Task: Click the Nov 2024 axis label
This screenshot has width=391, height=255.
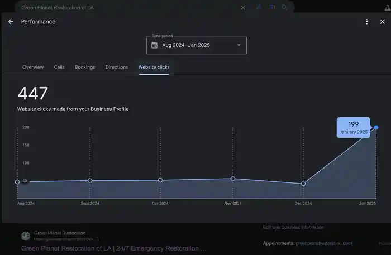Action: pos(233,203)
